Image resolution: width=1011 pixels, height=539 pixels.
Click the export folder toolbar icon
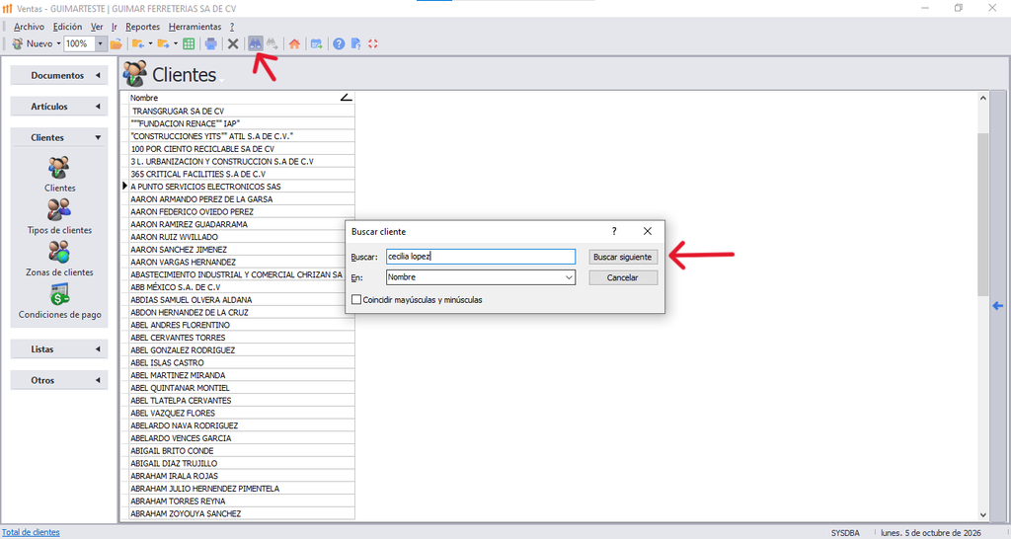point(163,43)
